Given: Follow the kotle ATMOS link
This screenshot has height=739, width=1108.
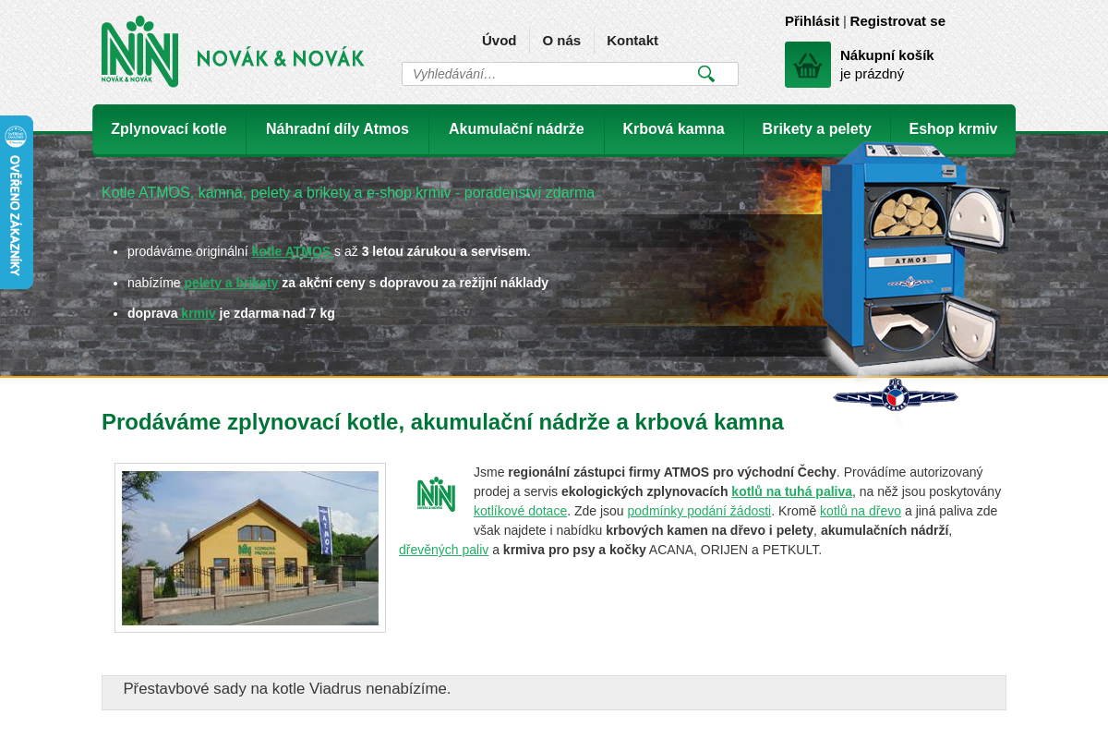Looking at the screenshot, I should (x=291, y=250).
